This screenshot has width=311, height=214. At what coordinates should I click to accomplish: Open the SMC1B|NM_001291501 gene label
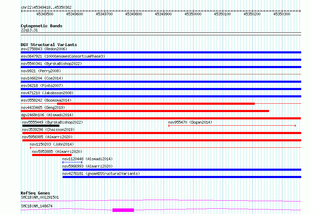40,197
